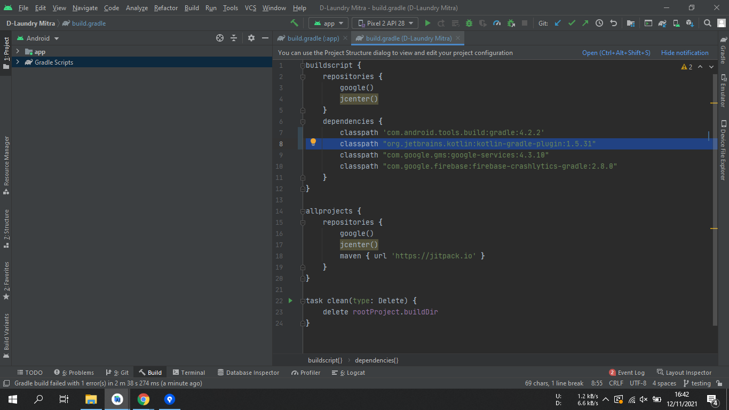Open the Gradle side panel tab

point(723,50)
